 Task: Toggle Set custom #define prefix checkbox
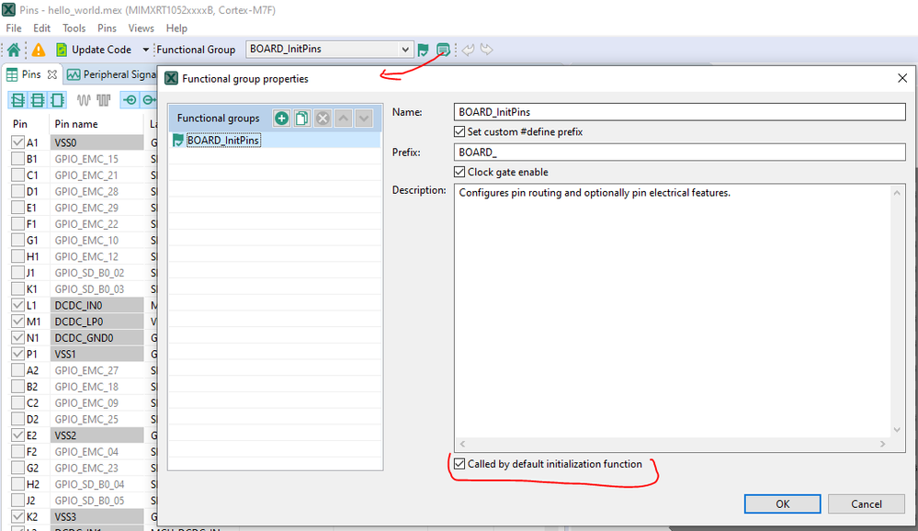click(x=459, y=131)
